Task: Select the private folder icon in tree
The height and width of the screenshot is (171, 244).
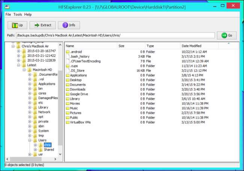Action: (35, 121)
